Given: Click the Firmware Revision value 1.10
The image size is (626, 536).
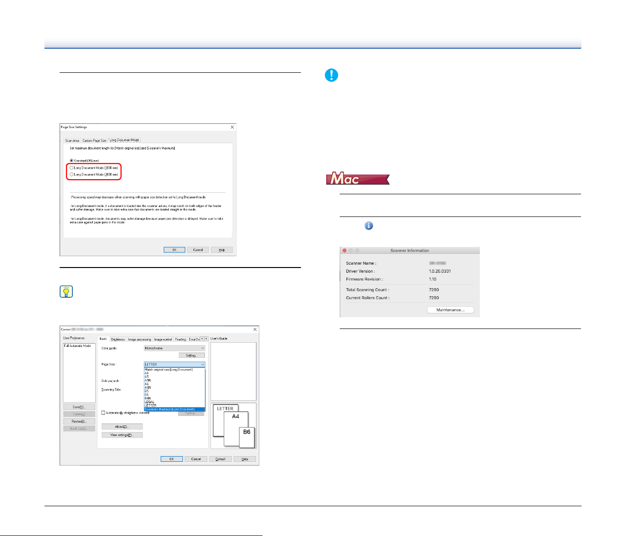Looking at the screenshot, I should coord(432,279).
